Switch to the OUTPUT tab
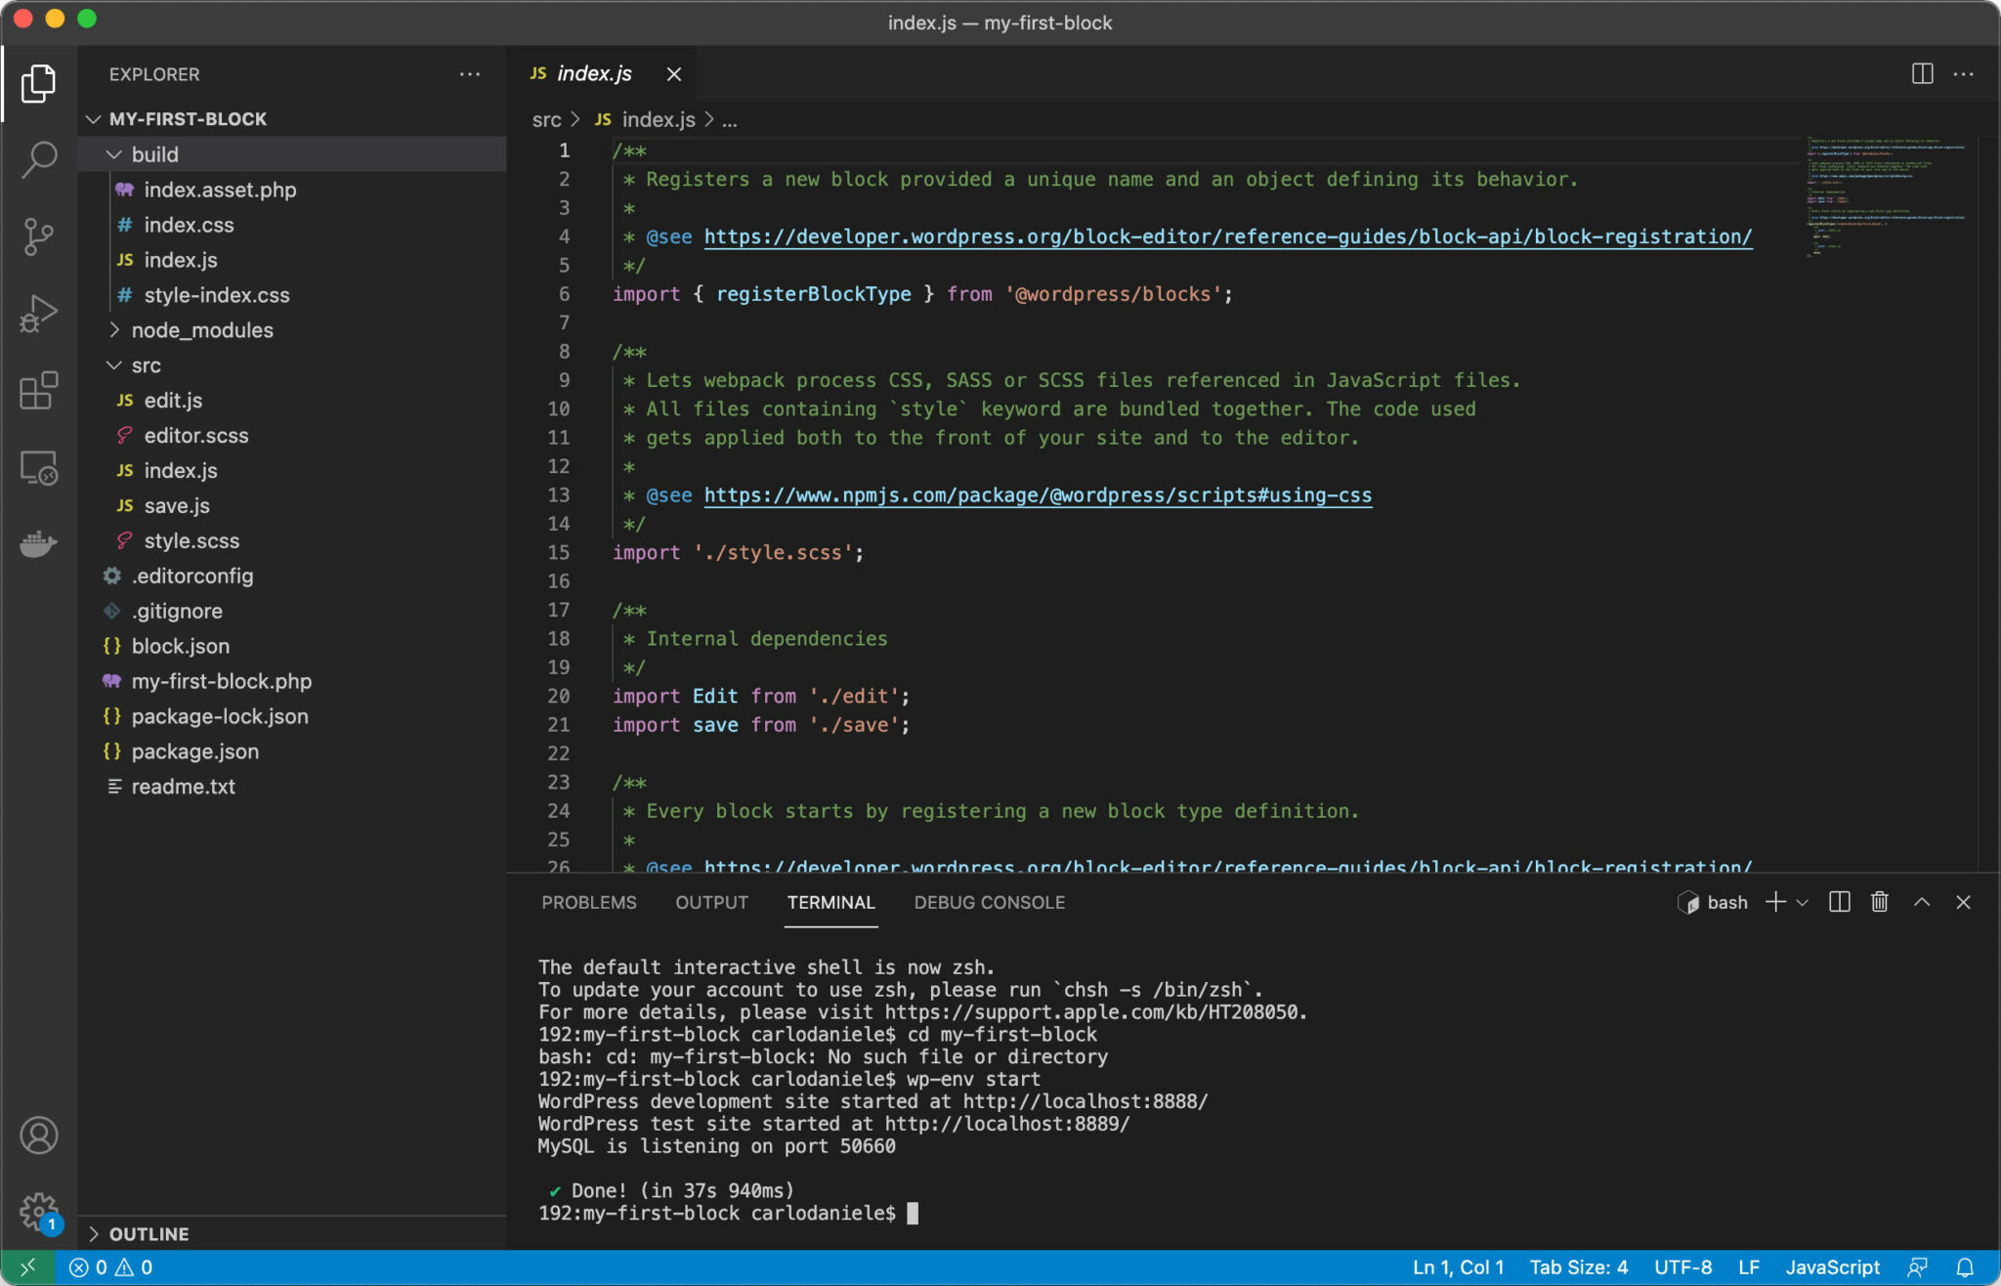2001x1286 pixels. point(710,902)
